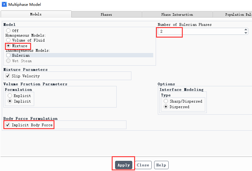Viewport: 252px width, 171px height.
Task: Click the Close button
Action: [x=143, y=165]
